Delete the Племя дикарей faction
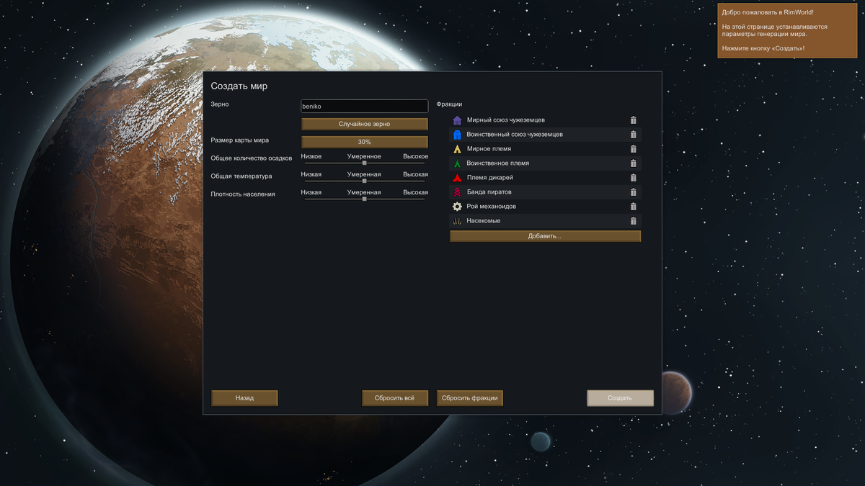This screenshot has width=865, height=486. (x=634, y=178)
